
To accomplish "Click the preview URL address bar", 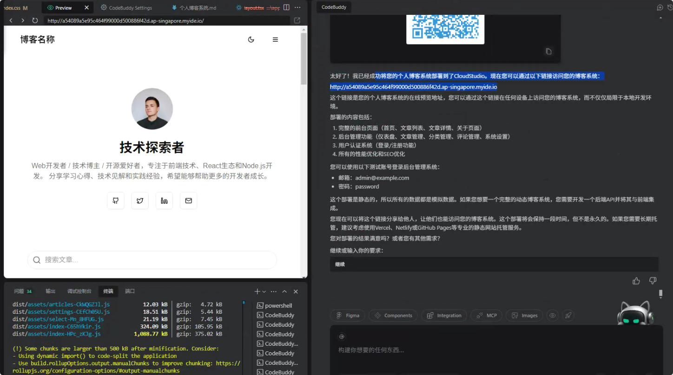I will point(166,20).
